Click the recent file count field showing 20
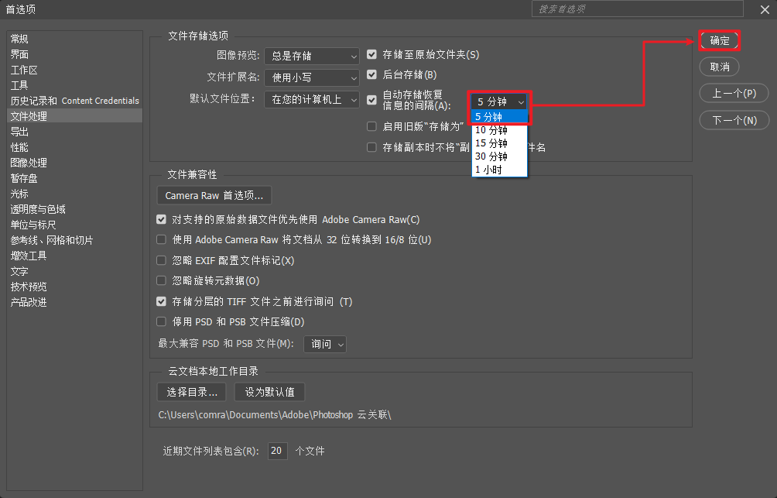Viewport: 777px width, 498px height. [x=278, y=451]
